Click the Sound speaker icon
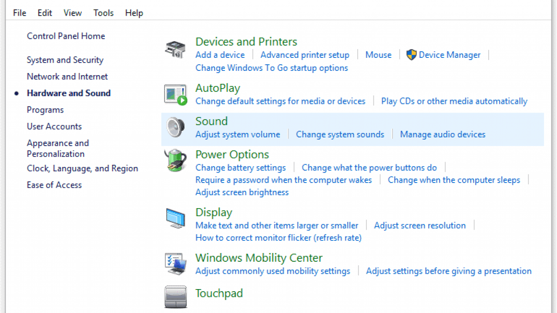Image resolution: width=557 pixels, height=313 pixels. pos(175,128)
